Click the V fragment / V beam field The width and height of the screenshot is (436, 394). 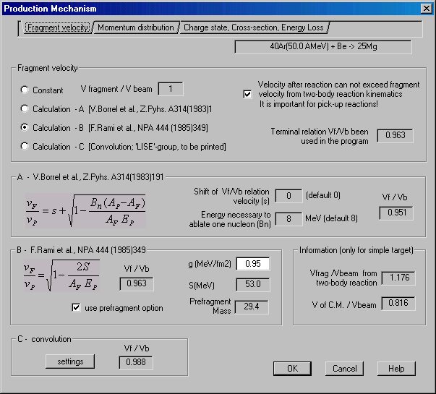(171, 90)
